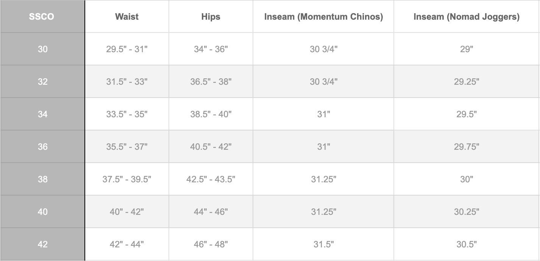The image size is (540, 261).
Task: Click the size 32 row label
Action: click(42, 82)
